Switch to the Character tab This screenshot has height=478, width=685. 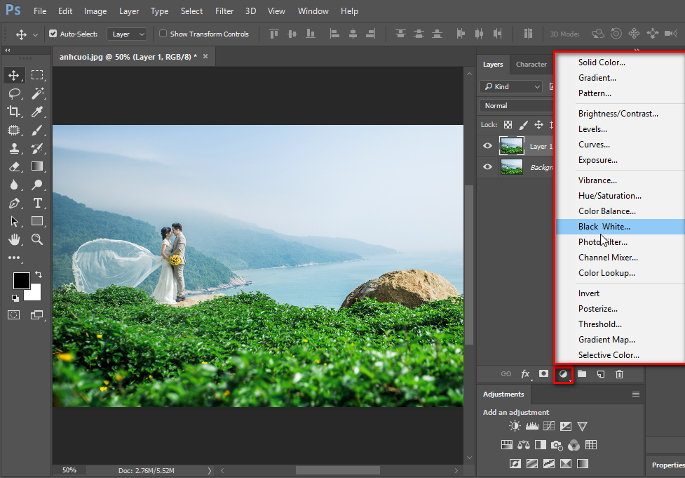tap(531, 65)
